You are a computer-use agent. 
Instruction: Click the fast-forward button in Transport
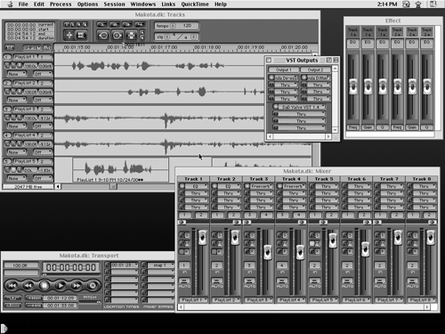77,286
